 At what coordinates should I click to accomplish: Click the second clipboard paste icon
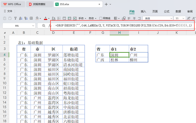[10, 18]
